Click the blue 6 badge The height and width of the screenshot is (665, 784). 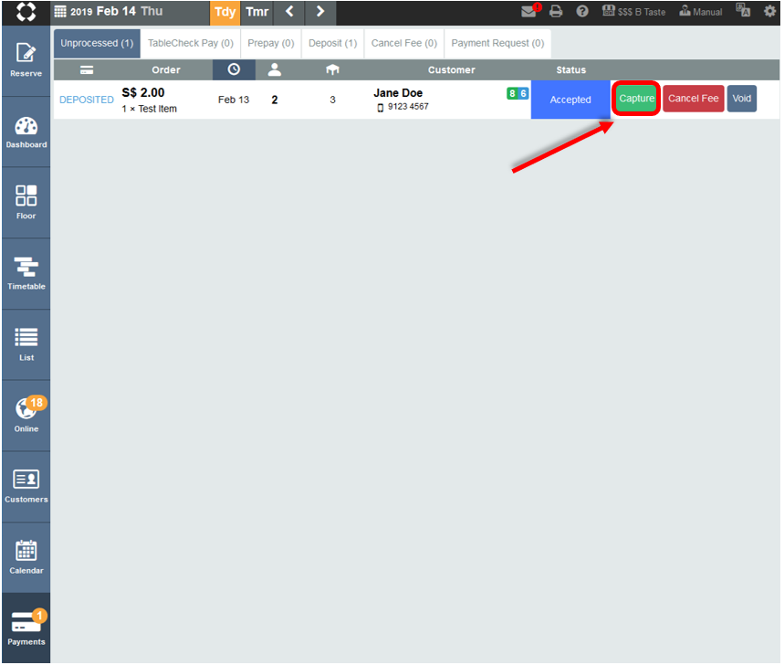coord(523,93)
